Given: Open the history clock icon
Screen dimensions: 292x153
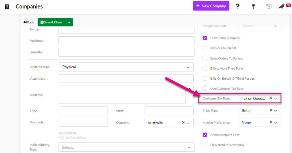Looking at the screenshot, I should (269, 6).
